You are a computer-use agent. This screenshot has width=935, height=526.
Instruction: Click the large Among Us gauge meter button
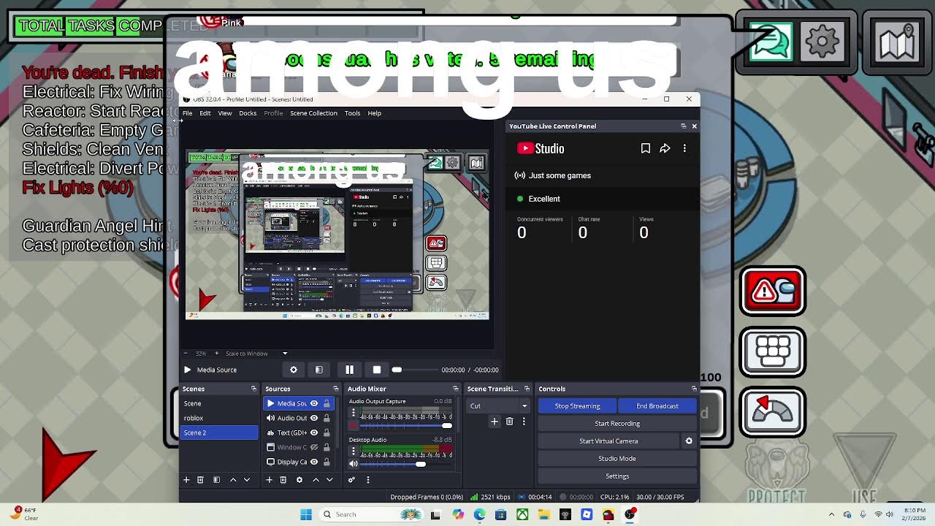(x=773, y=412)
